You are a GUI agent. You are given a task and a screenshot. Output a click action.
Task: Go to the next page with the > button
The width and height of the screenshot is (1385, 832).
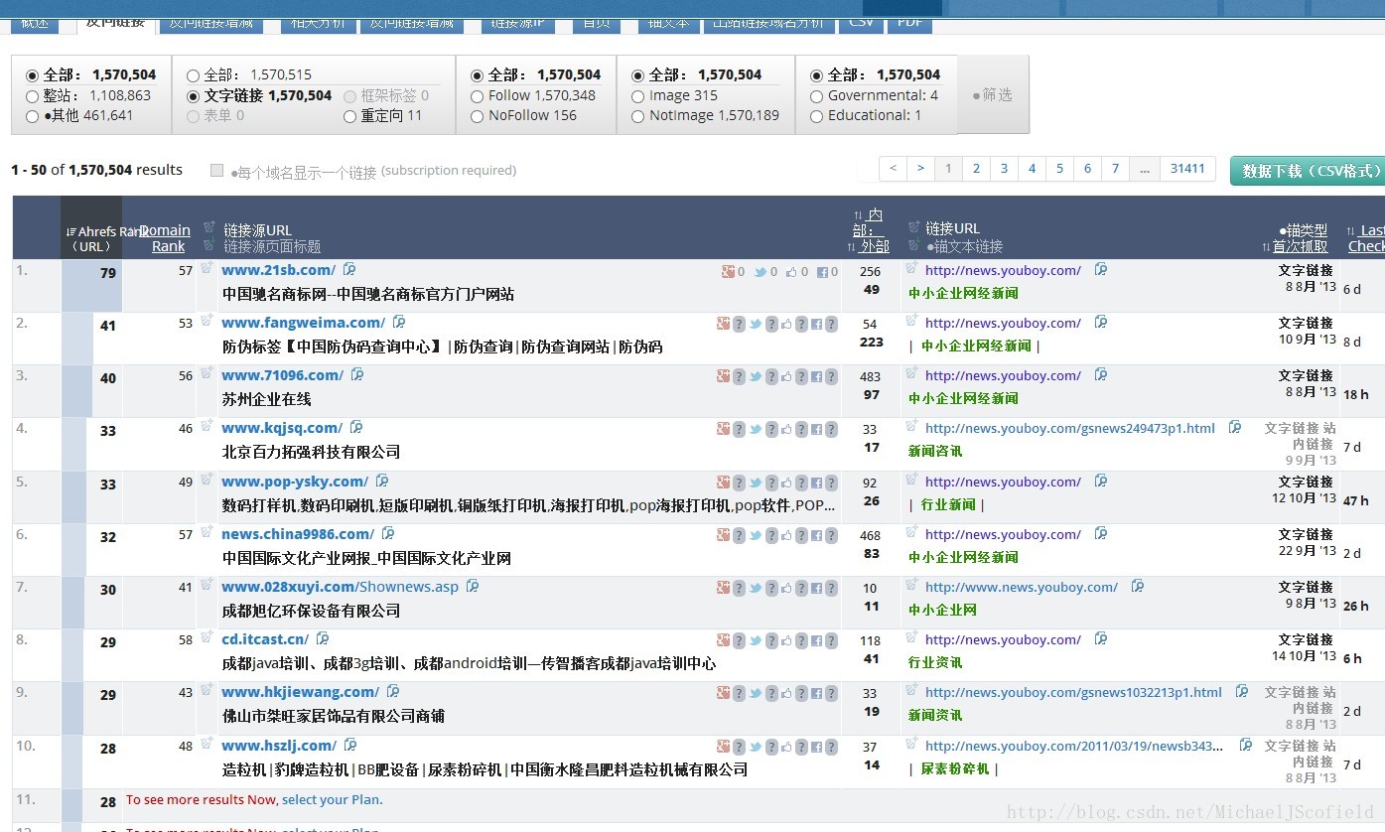coord(920,169)
